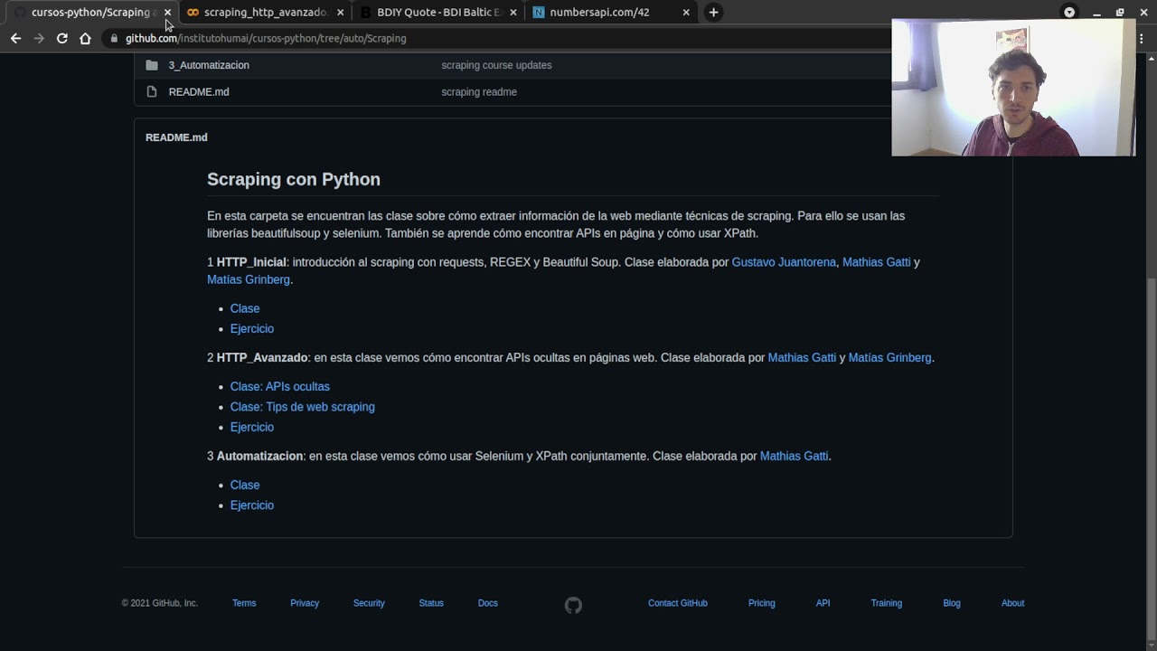Open Mathias Gatti link in HTTP_Inicial section
The image size is (1157, 651).
coord(876,262)
